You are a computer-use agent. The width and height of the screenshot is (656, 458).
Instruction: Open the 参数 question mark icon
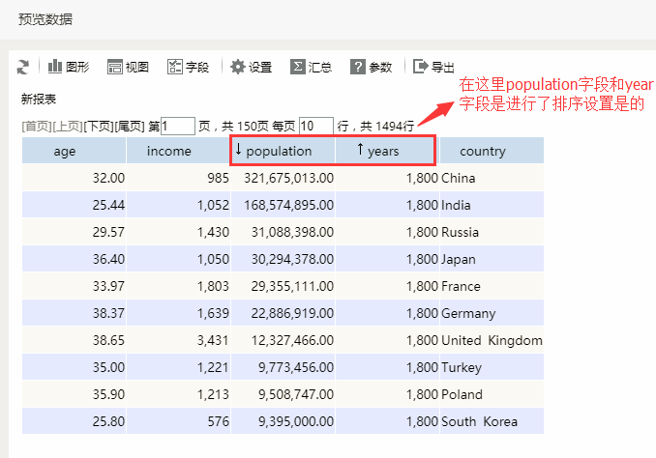(x=358, y=67)
